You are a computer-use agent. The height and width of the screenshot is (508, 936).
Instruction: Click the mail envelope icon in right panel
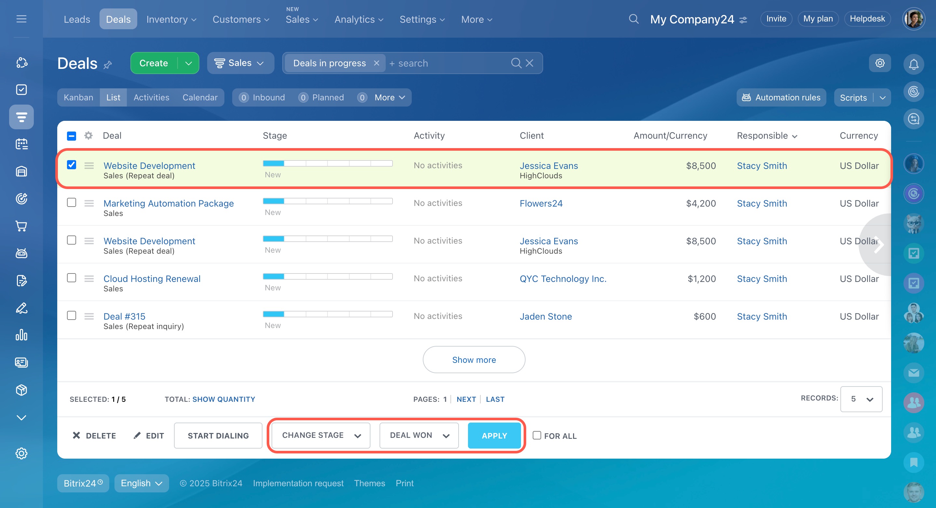click(x=914, y=373)
